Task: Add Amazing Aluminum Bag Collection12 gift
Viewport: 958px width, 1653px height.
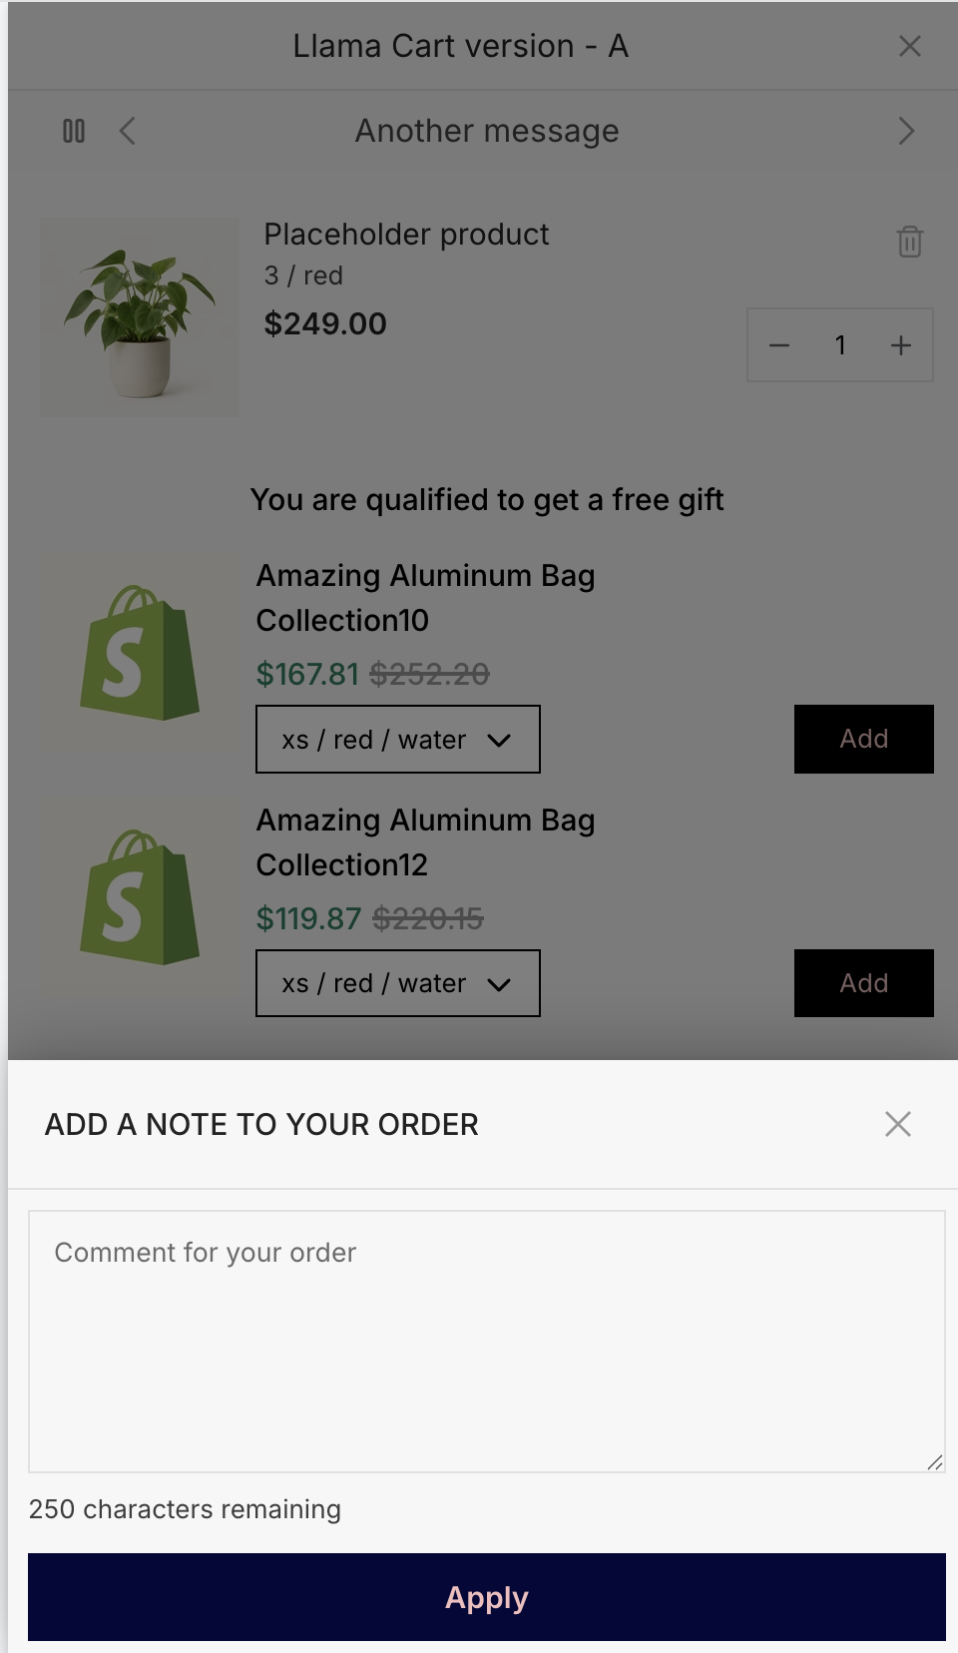Action: (864, 983)
